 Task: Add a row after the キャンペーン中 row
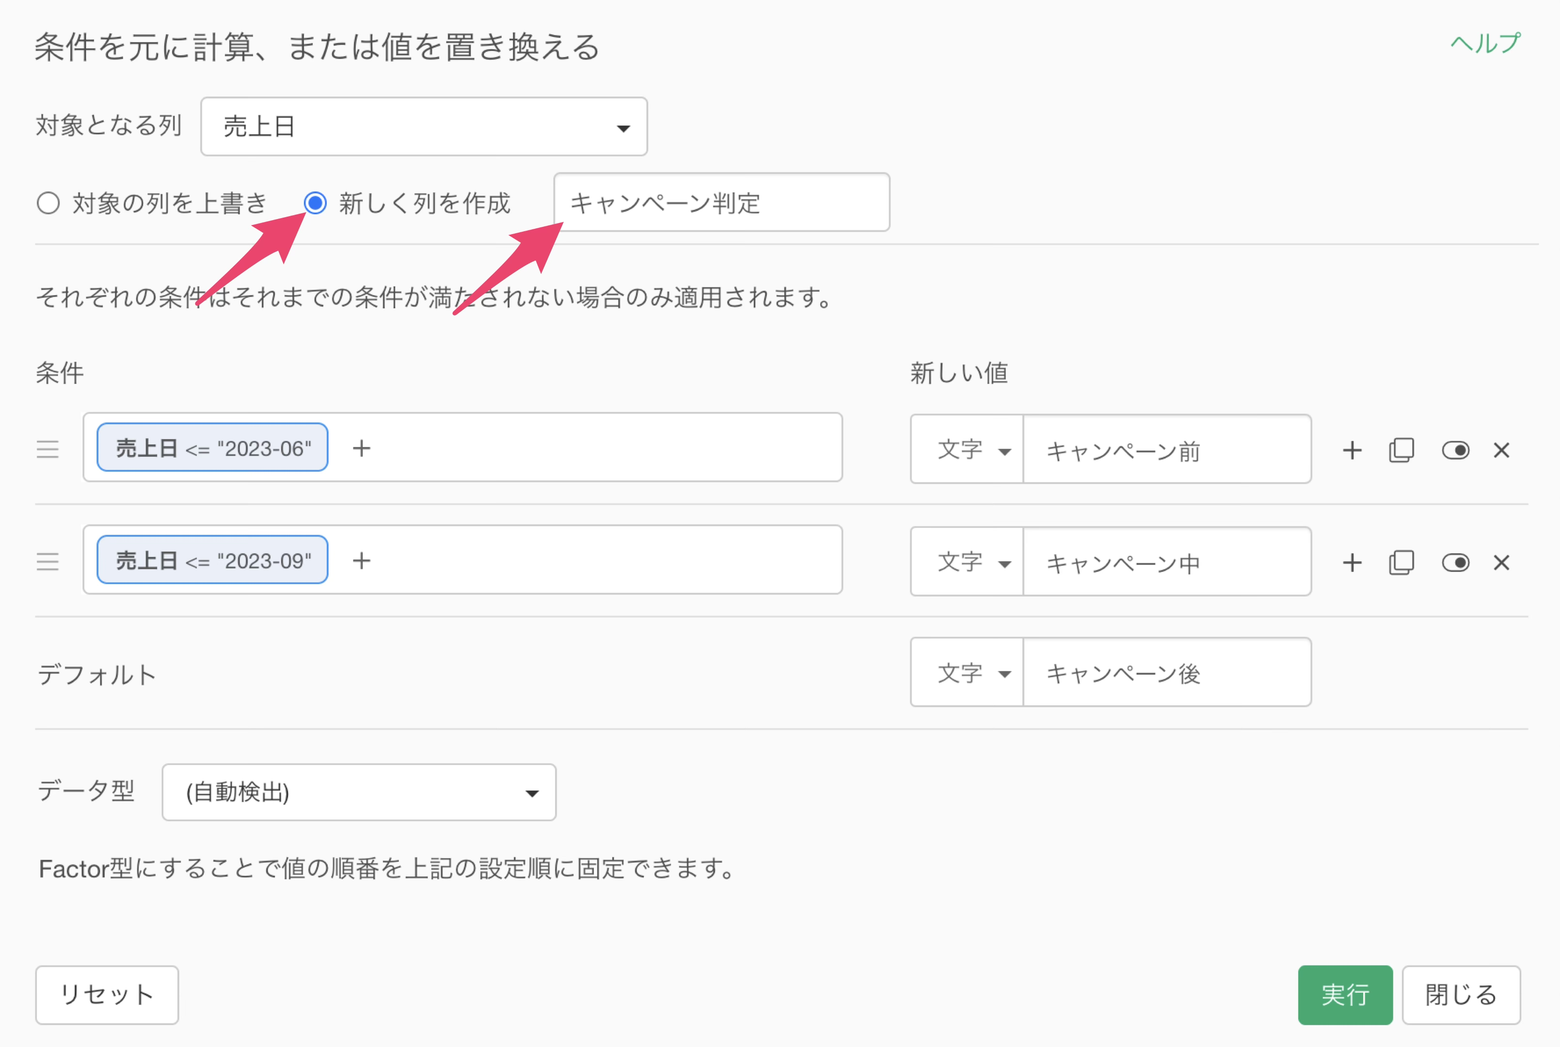tap(1353, 562)
